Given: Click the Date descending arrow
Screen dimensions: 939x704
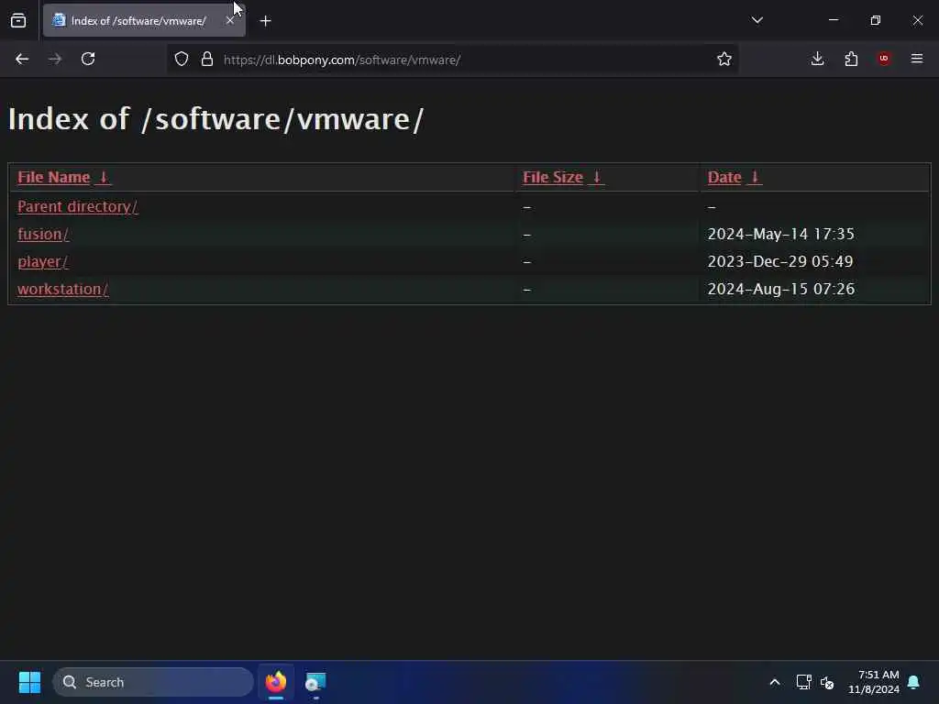Looking at the screenshot, I should point(755,177).
